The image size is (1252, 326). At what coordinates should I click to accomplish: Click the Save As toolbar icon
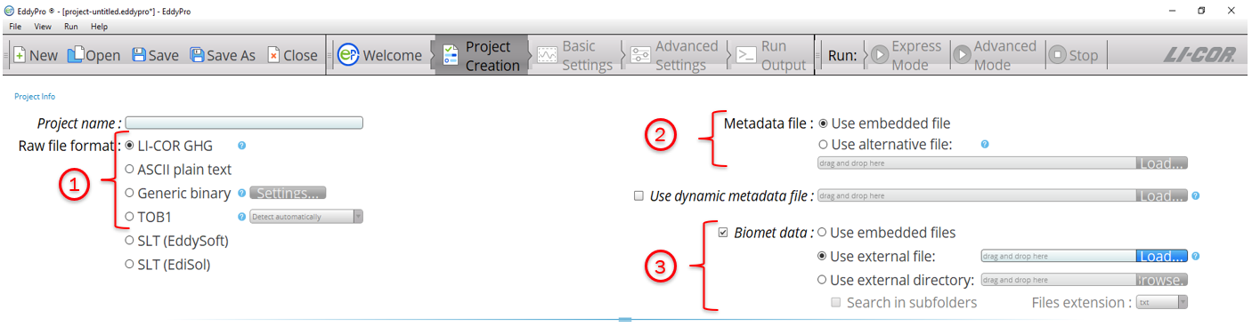[197, 55]
